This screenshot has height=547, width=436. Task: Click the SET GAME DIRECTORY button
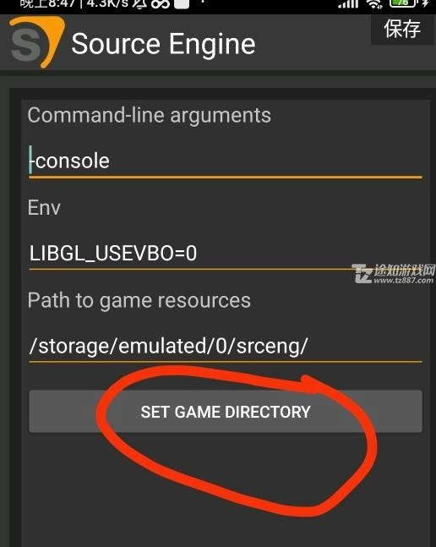226,412
